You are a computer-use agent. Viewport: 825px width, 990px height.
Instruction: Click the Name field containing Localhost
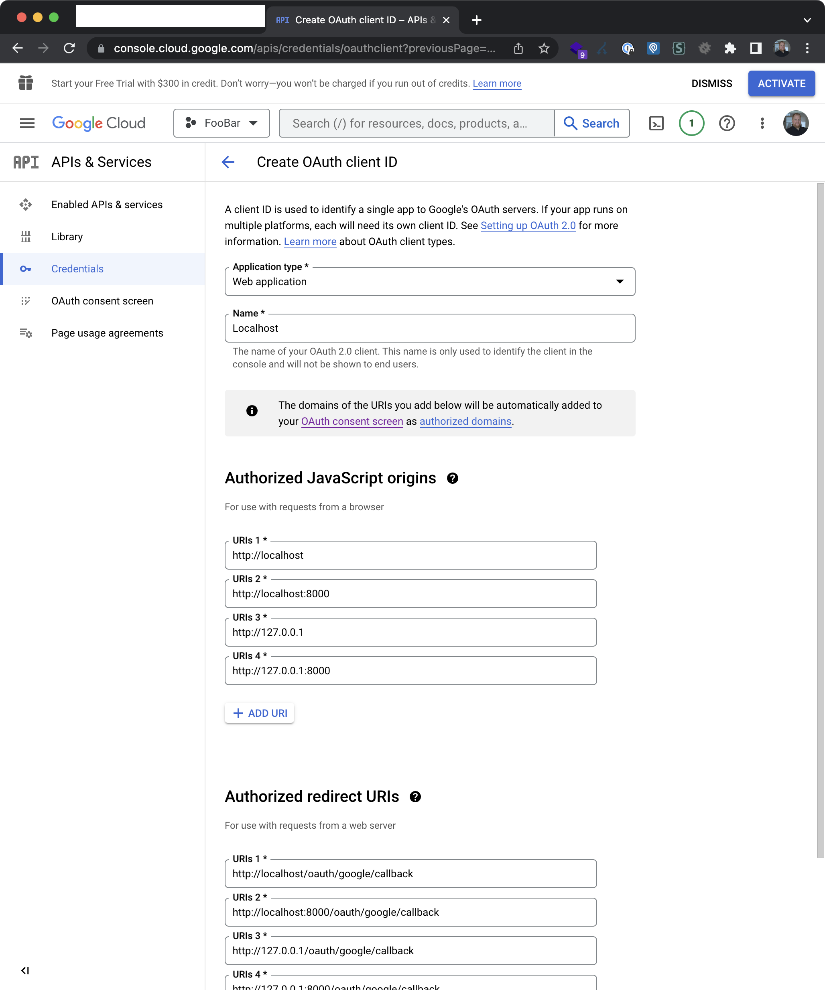(x=430, y=329)
